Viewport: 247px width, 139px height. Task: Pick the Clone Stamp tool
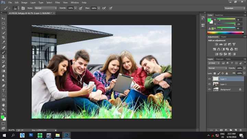click(3, 57)
